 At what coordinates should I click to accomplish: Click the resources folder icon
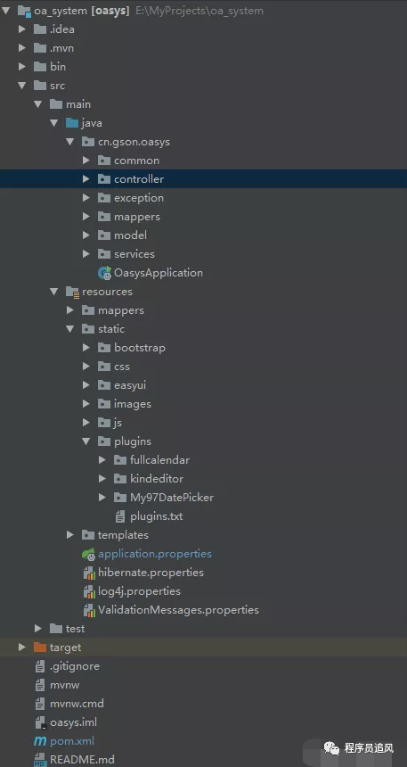[72, 292]
